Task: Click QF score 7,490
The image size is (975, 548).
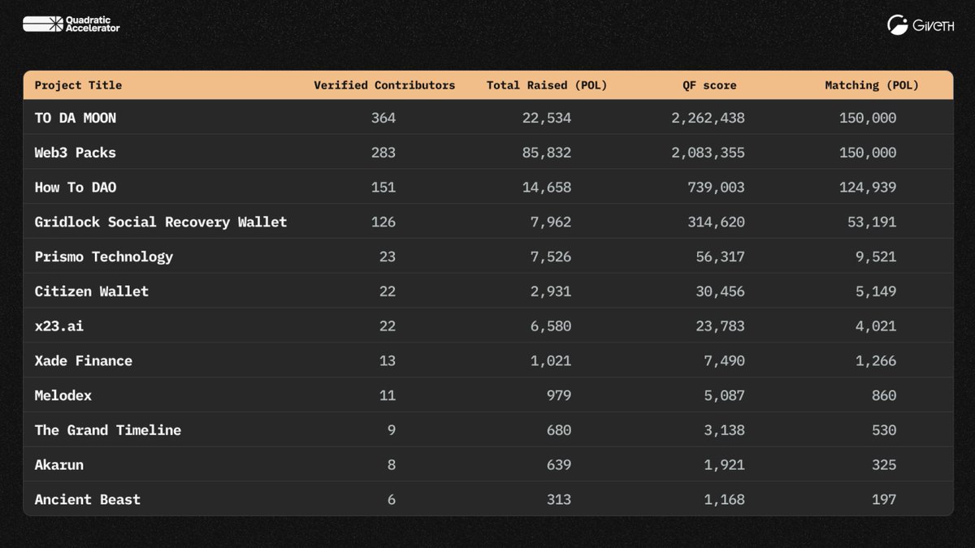Action: pos(724,360)
